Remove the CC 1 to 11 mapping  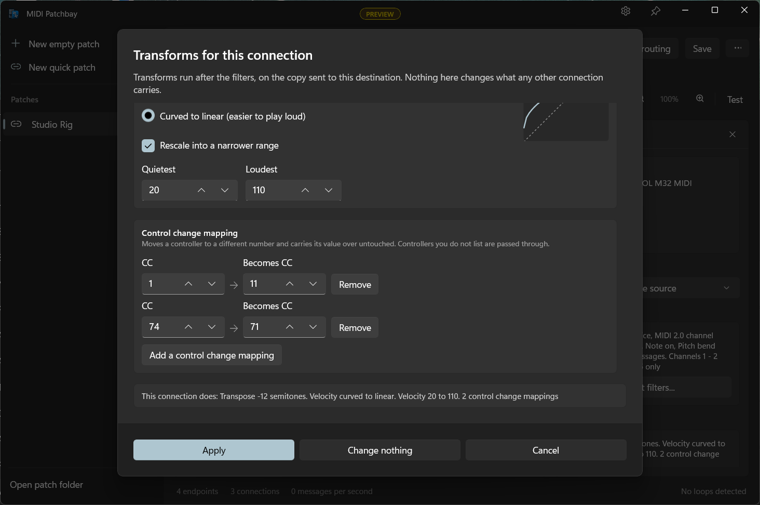coord(355,284)
